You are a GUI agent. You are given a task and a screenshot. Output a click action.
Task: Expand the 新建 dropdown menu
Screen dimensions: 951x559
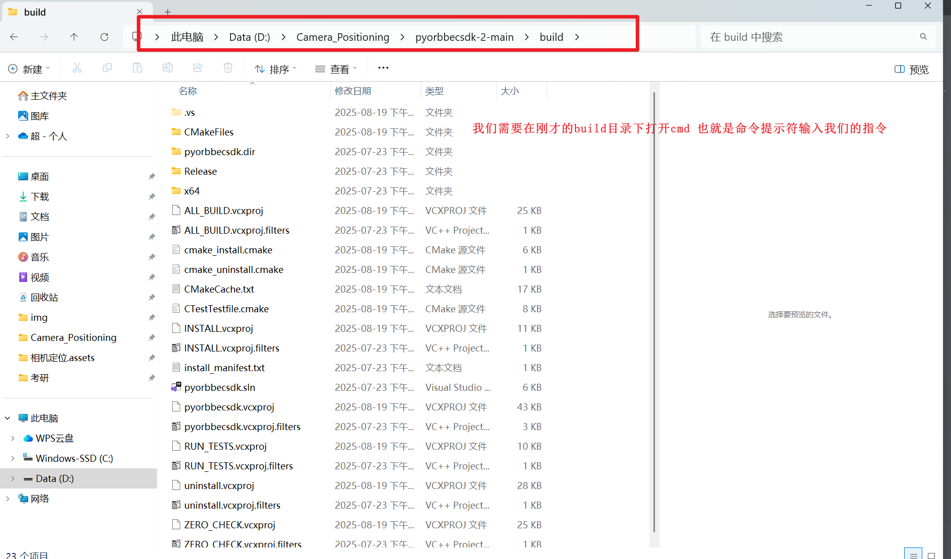[x=29, y=68]
